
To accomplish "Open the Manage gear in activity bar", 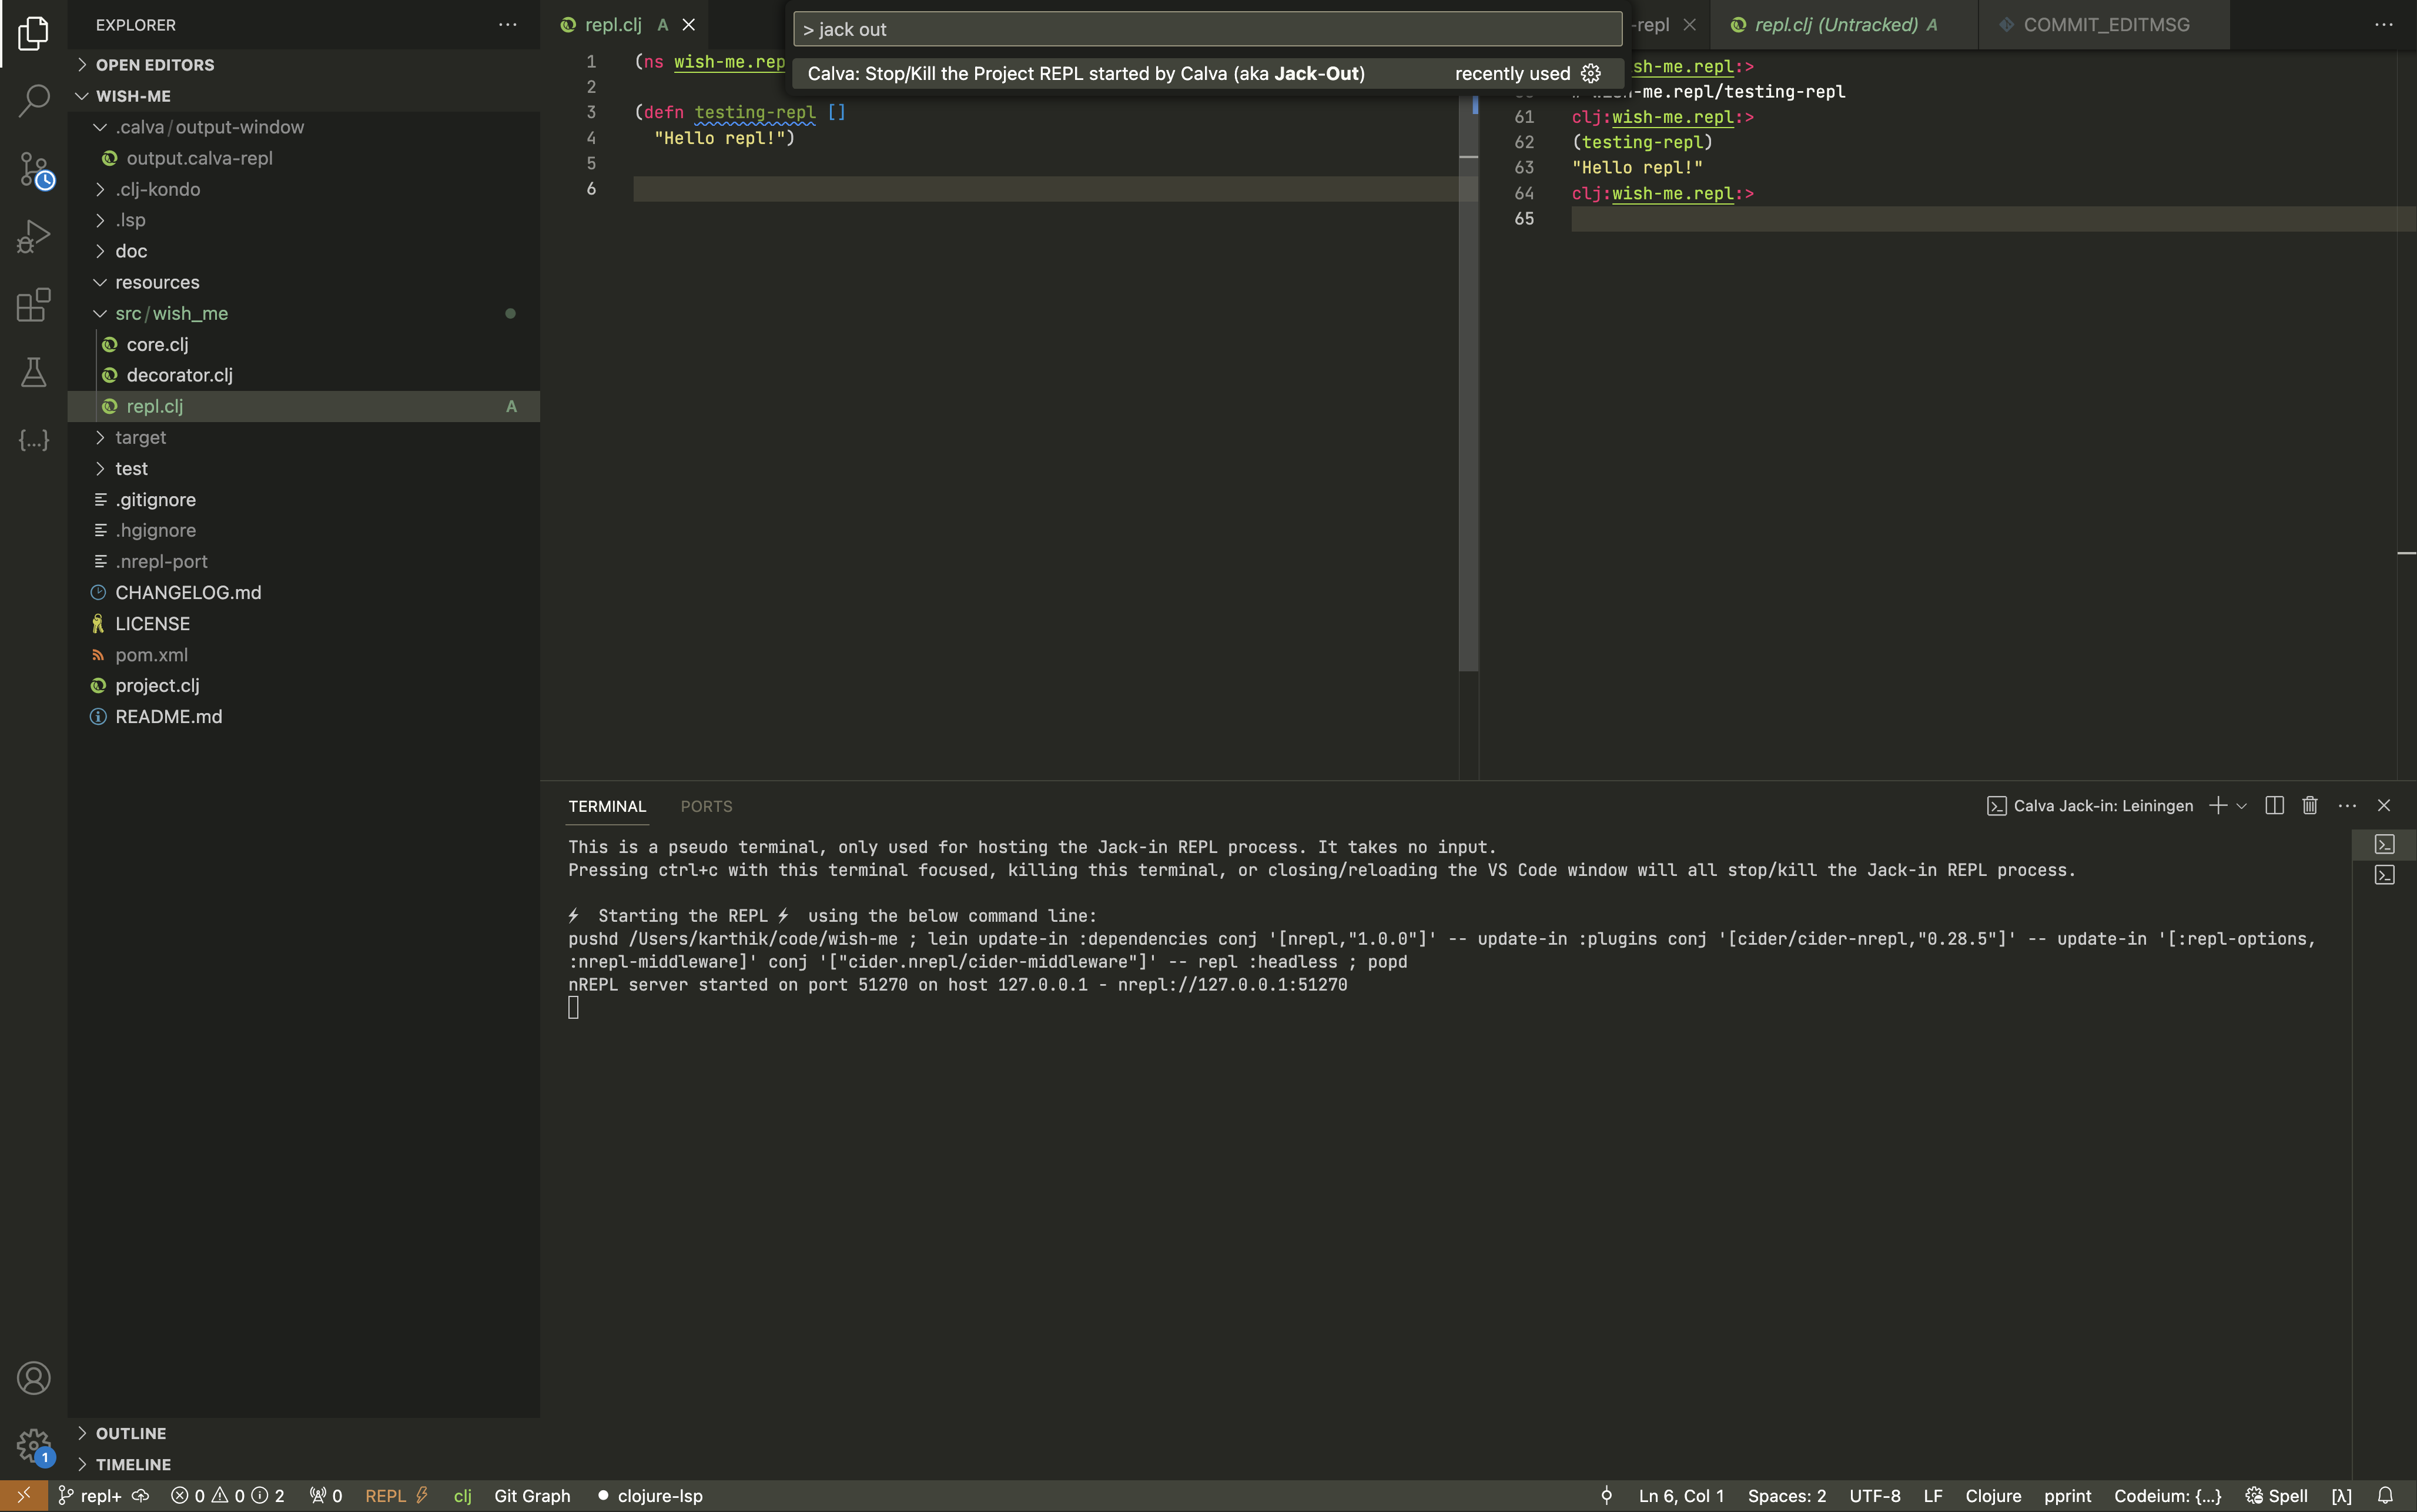I will (x=33, y=1445).
